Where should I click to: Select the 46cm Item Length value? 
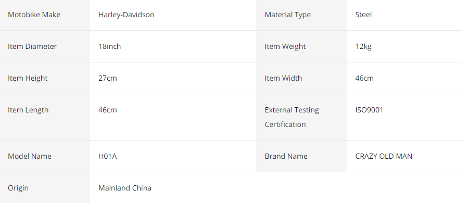coord(108,110)
